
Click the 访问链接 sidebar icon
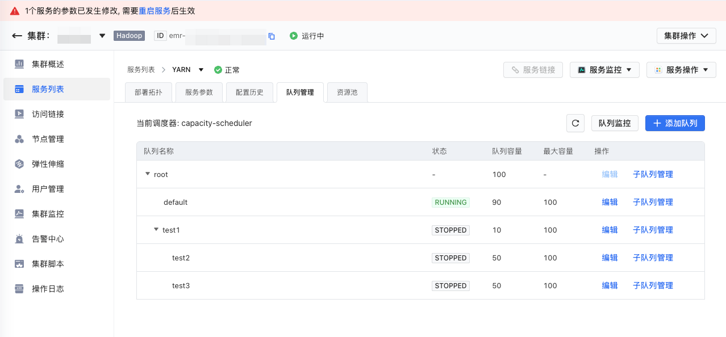[x=19, y=114]
